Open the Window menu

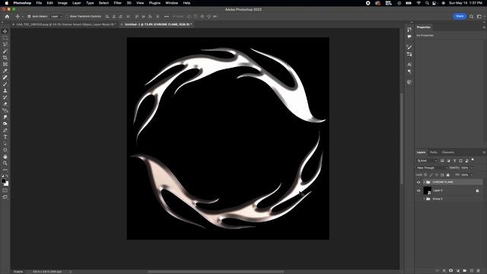click(x=171, y=3)
